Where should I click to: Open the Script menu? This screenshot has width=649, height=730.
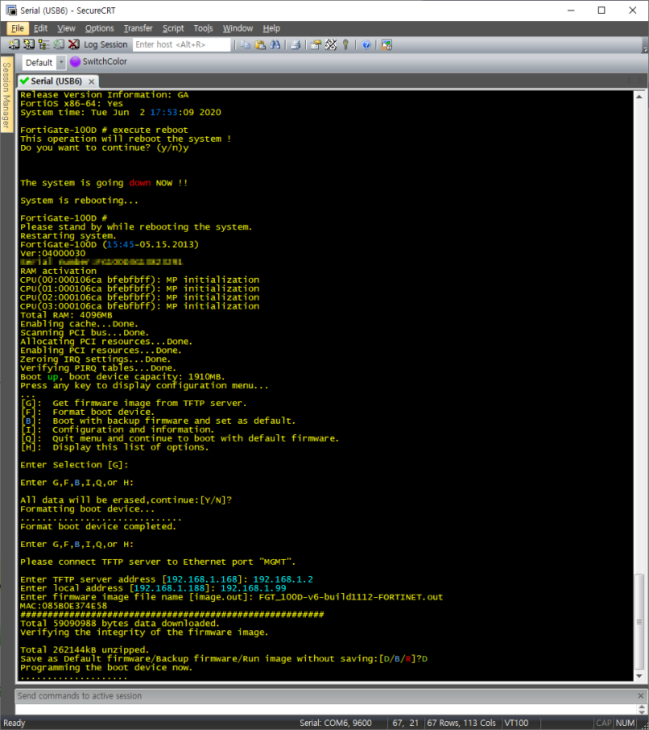[x=173, y=28]
